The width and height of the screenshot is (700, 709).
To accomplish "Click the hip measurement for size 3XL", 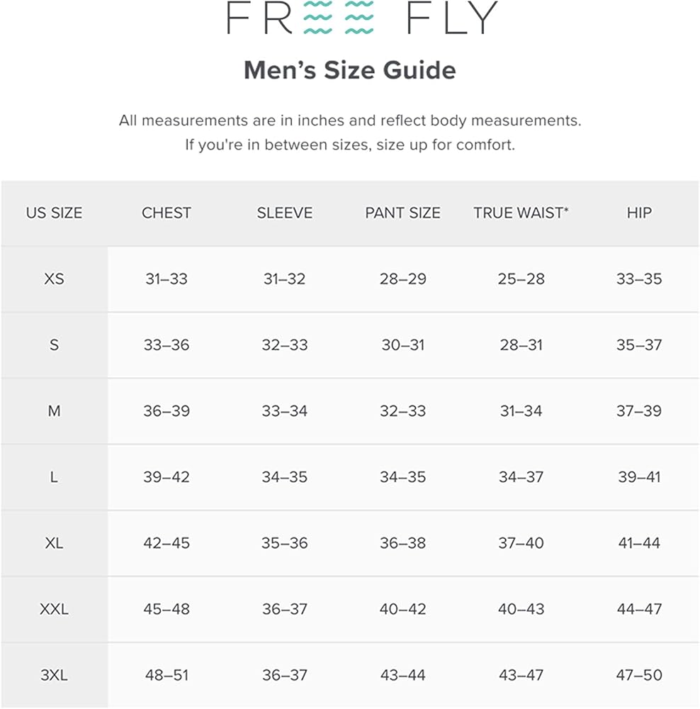I will pos(639,675).
